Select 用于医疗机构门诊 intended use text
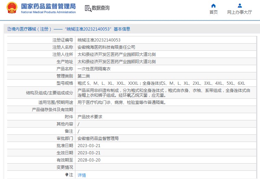This screenshot has width=260, height=179. coord(122,103)
